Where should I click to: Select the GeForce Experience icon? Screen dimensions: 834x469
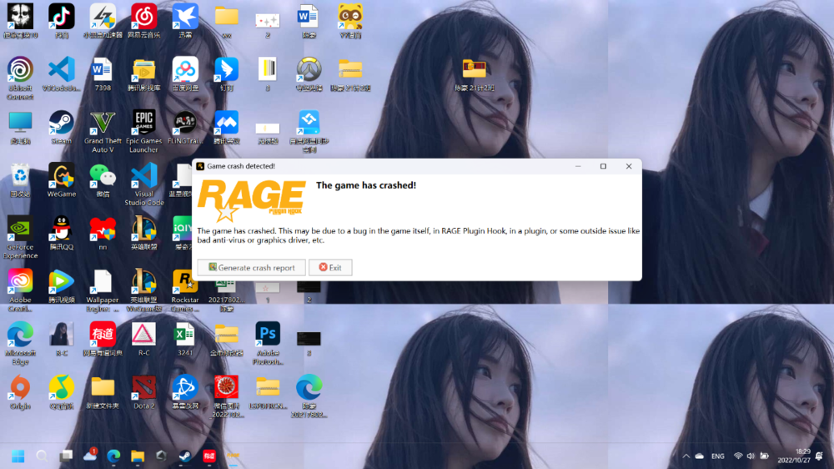pyautogui.click(x=20, y=238)
